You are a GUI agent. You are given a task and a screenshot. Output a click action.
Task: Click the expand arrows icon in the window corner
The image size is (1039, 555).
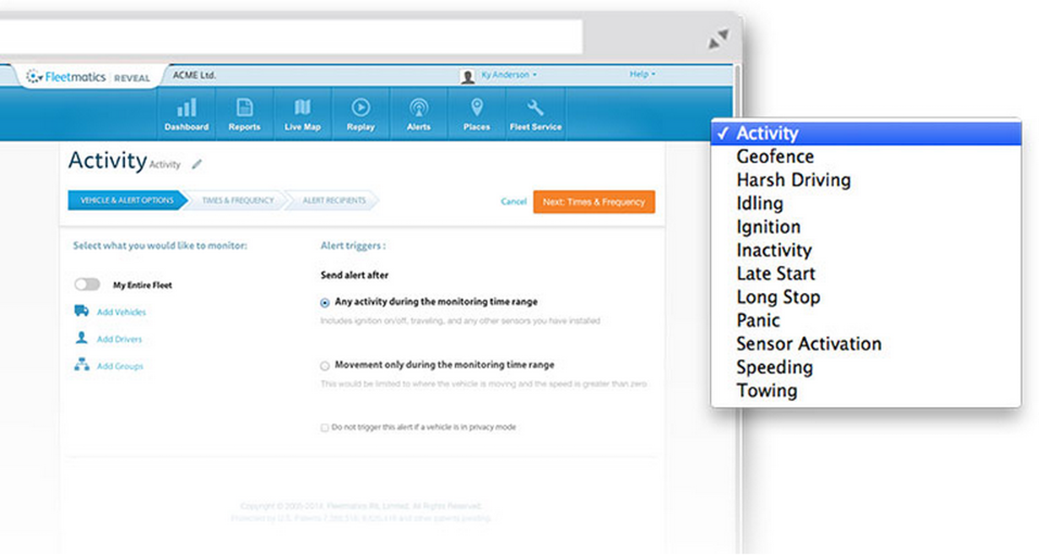click(x=719, y=39)
